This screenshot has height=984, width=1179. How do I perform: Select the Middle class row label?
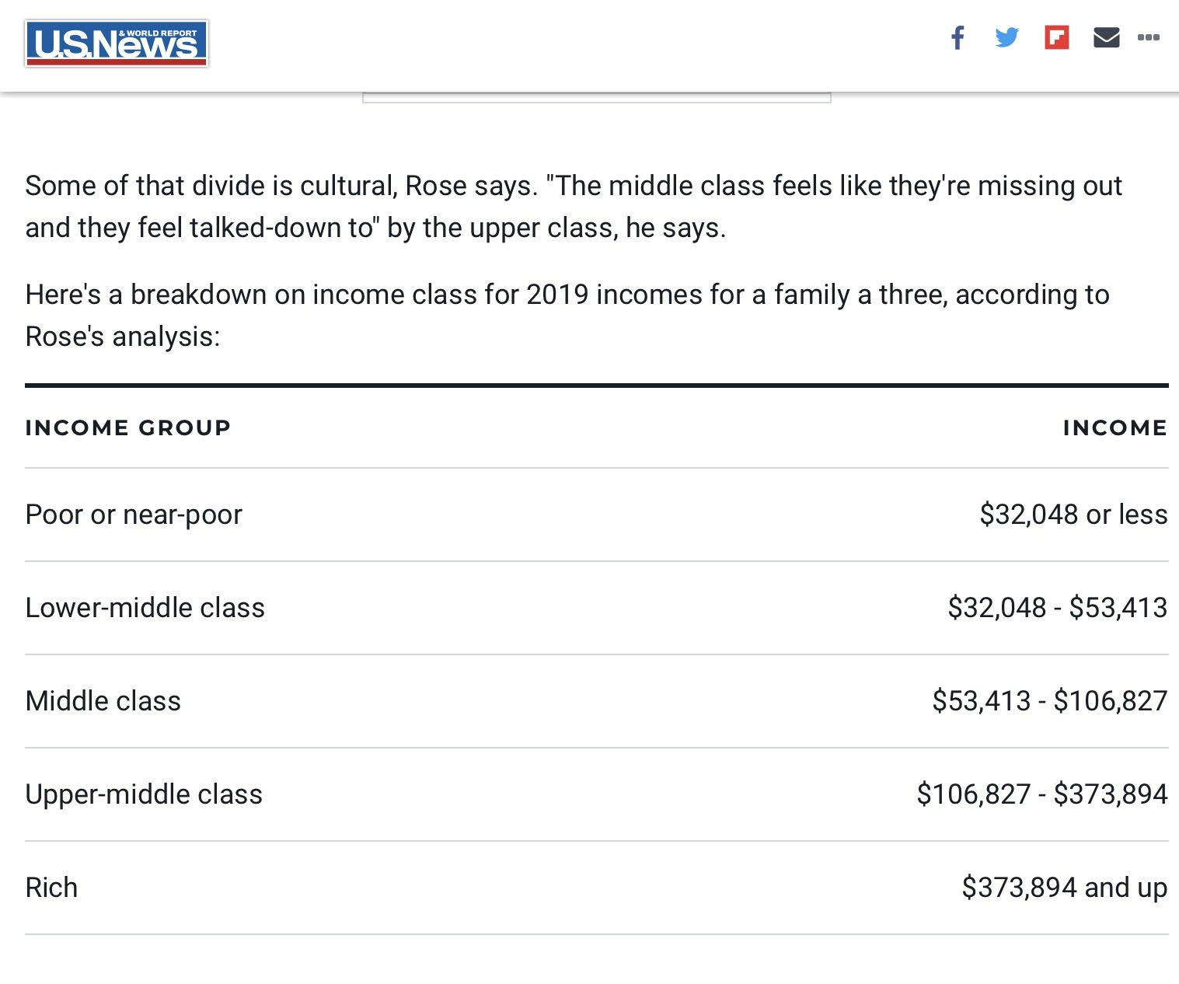(103, 701)
